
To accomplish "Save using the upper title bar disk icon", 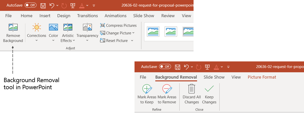I will point(43,5).
